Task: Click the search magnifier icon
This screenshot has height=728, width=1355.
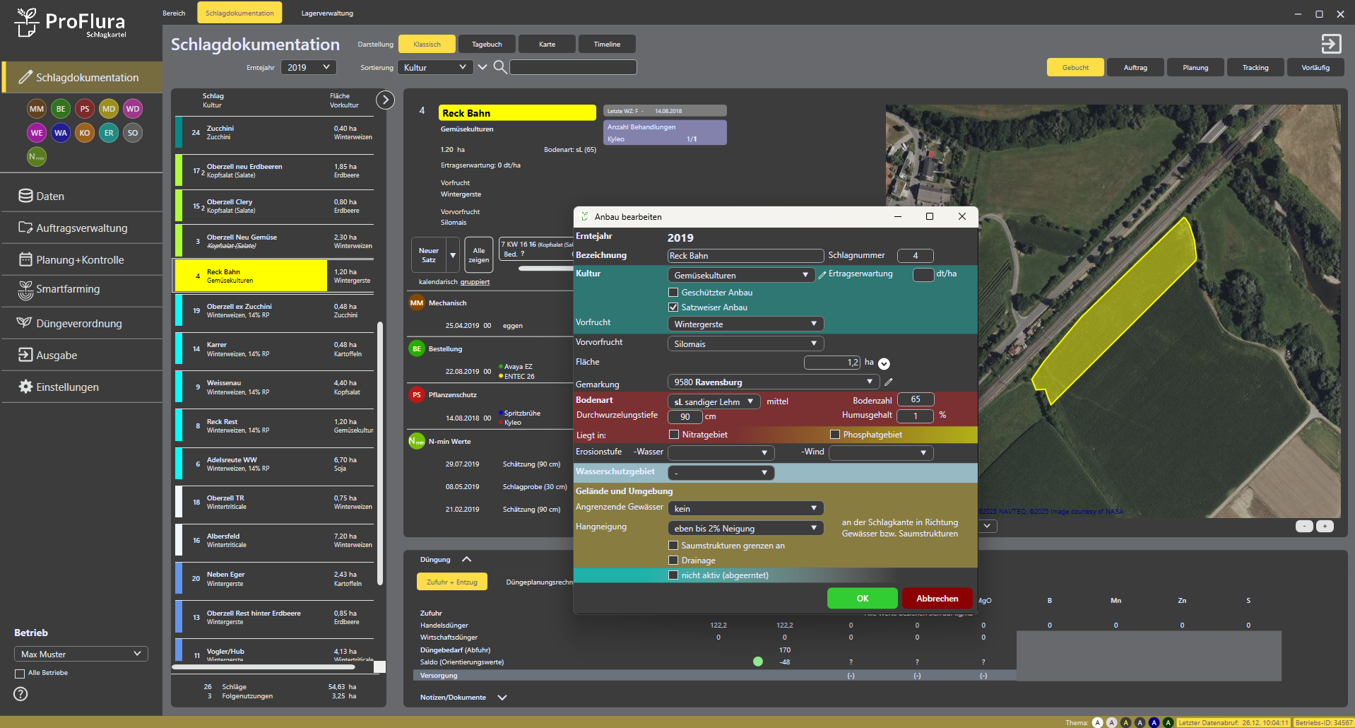Action: (499, 67)
